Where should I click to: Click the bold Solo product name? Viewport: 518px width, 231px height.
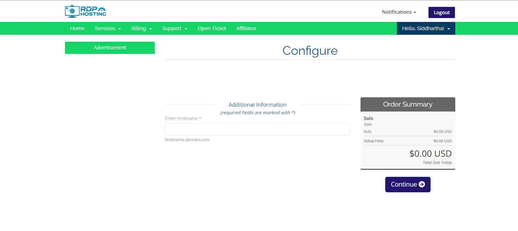click(x=368, y=119)
